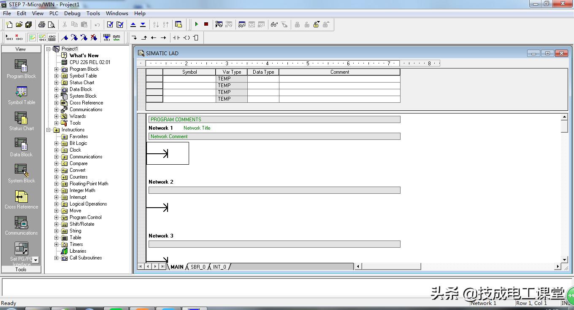Click the editor scroll down arrow

coord(564,259)
